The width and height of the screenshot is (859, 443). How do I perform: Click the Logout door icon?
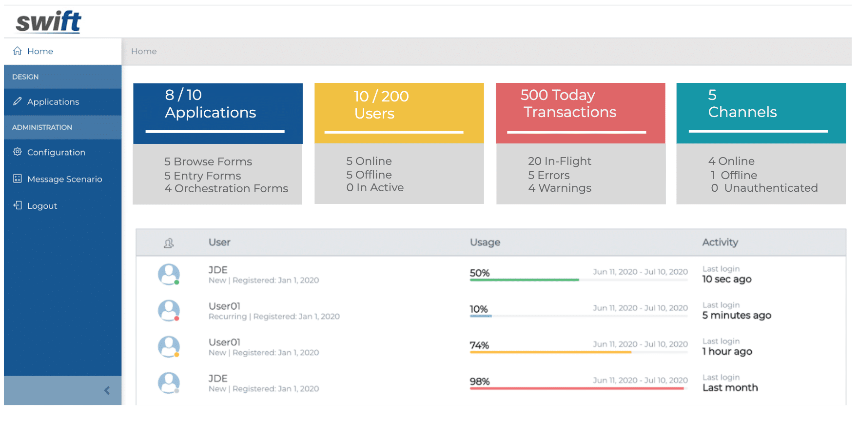(18, 205)
